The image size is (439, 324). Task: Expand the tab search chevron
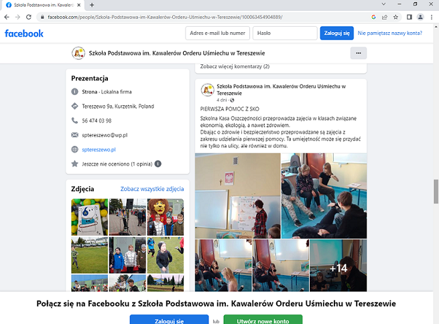(x=383, y=4)
